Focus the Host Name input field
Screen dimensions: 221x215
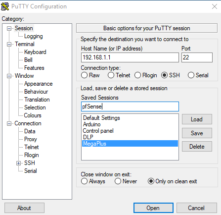point(130,57)
